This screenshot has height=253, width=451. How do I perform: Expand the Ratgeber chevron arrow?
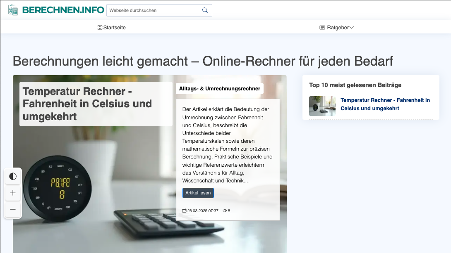point(352,28)
